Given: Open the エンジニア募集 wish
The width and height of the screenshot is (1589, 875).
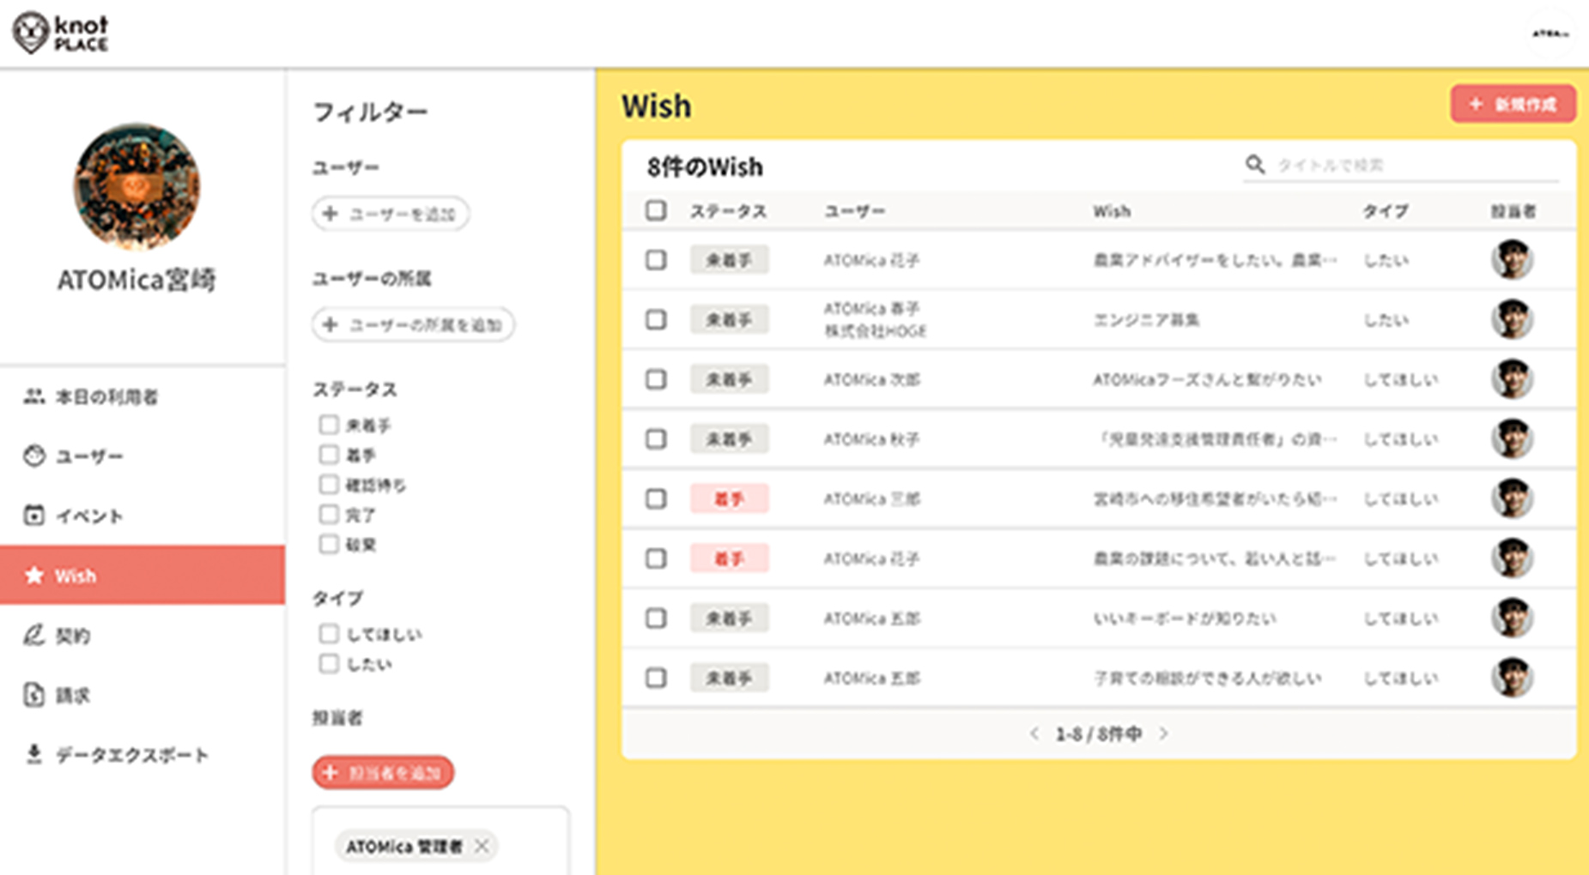Looking at the screenshot, I should (1146, 320).
